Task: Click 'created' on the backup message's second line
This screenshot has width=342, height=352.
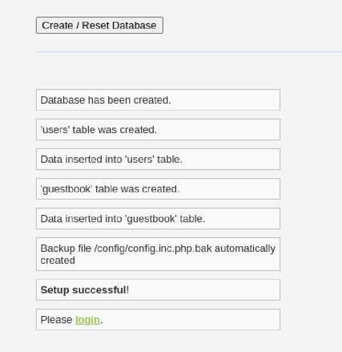Action: (58, 260)
